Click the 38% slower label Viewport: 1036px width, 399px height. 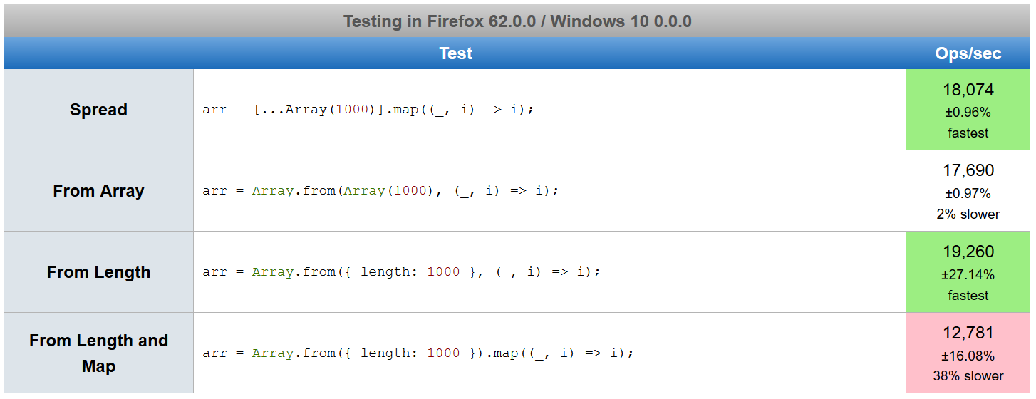pos(968,375)
